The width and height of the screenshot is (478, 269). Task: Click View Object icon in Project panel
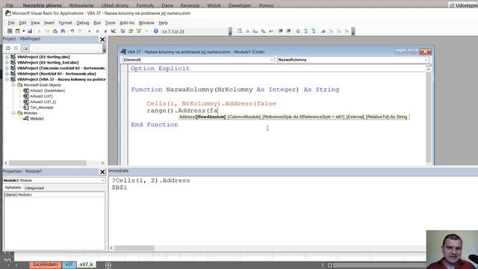[x=16, y=48]
